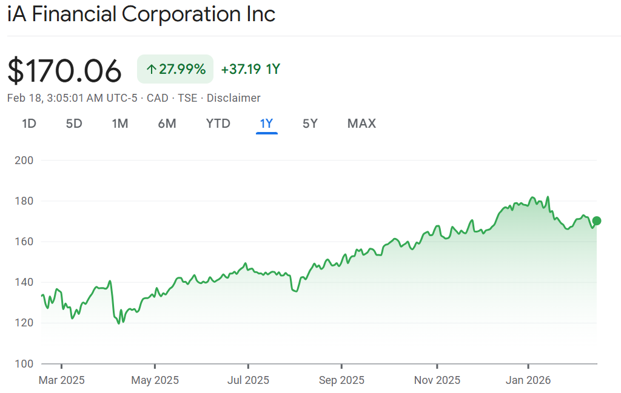Click the Sep 2025 axis label
Image resolution: width=621 pixels, height=393 pixels.
coord(341,380)
